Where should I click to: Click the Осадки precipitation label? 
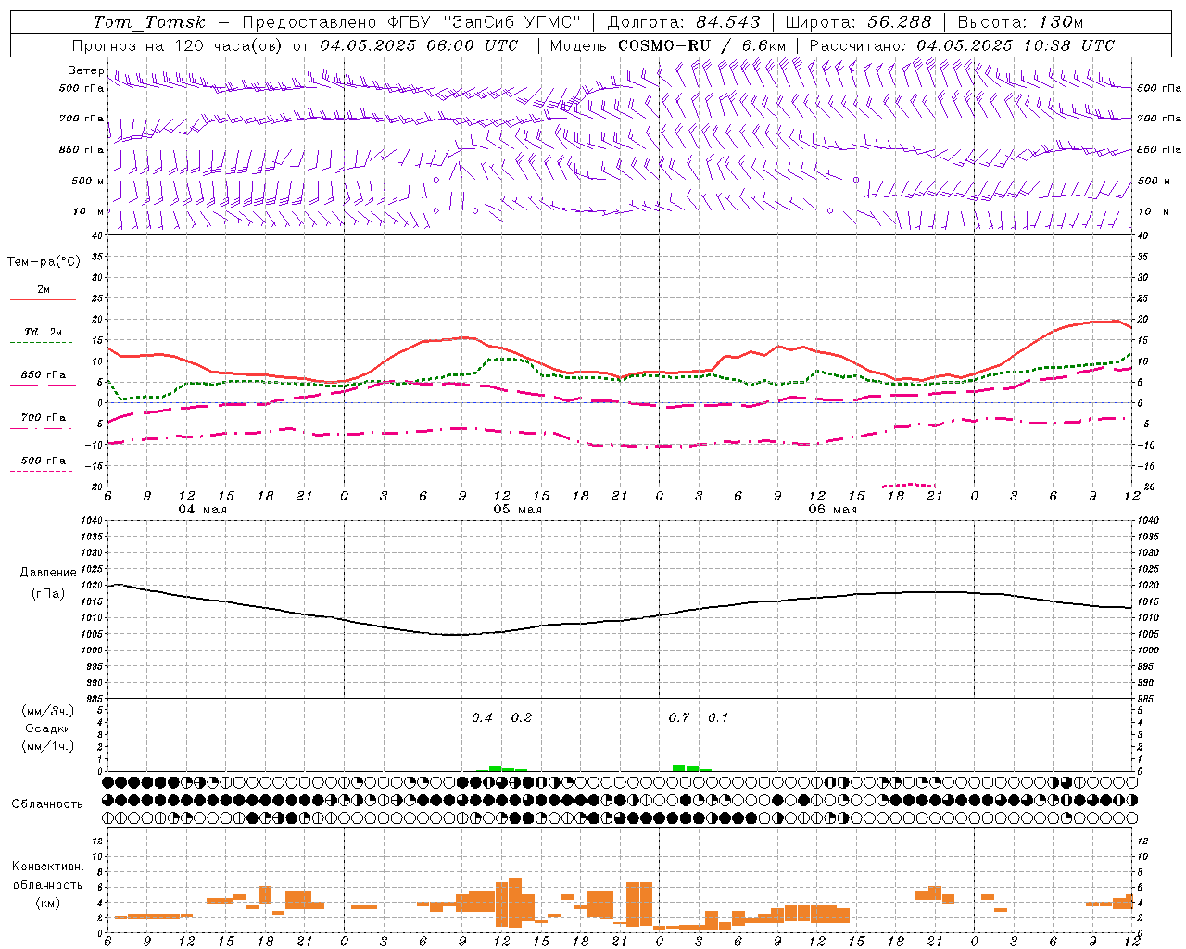[x=48, y=728]
